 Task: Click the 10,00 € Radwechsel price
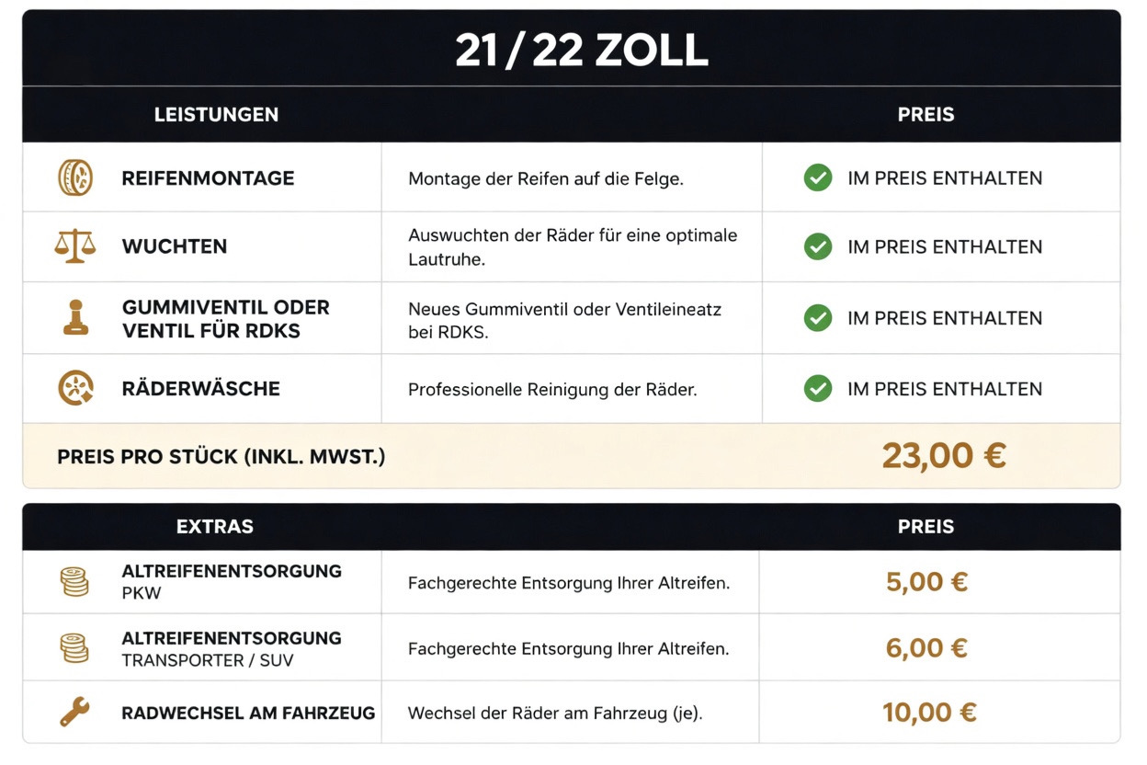929,713
